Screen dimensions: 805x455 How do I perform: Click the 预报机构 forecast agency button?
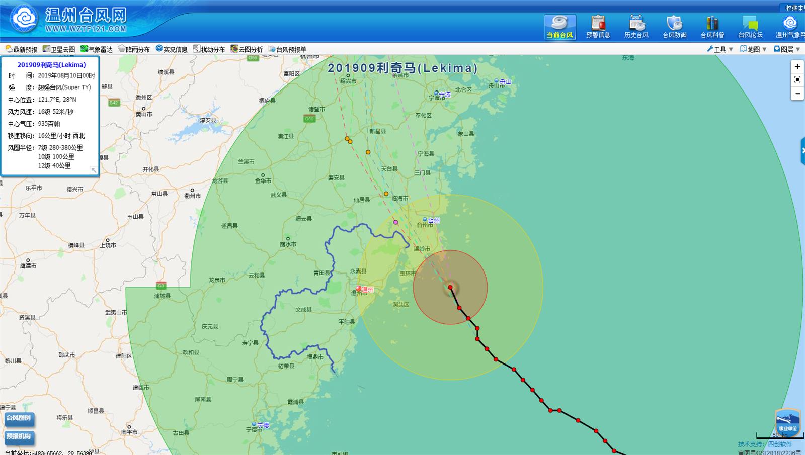coord(19,436)
